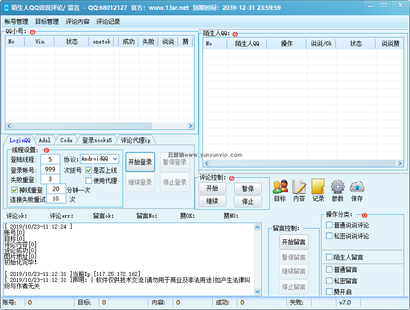Open the 目标 (target) people icon

coord(280,191)
